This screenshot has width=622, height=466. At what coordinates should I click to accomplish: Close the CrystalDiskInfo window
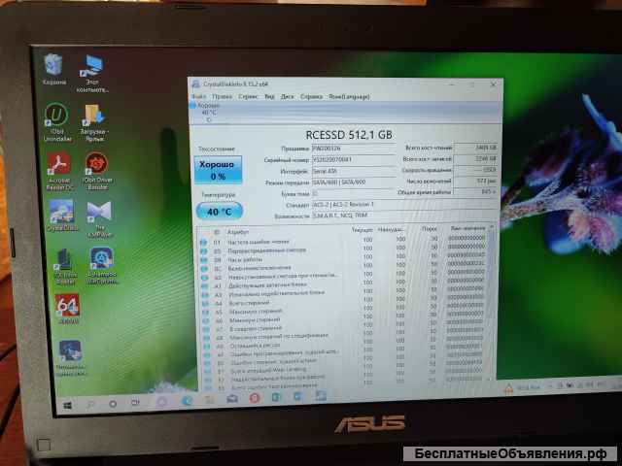coord(494,84)
